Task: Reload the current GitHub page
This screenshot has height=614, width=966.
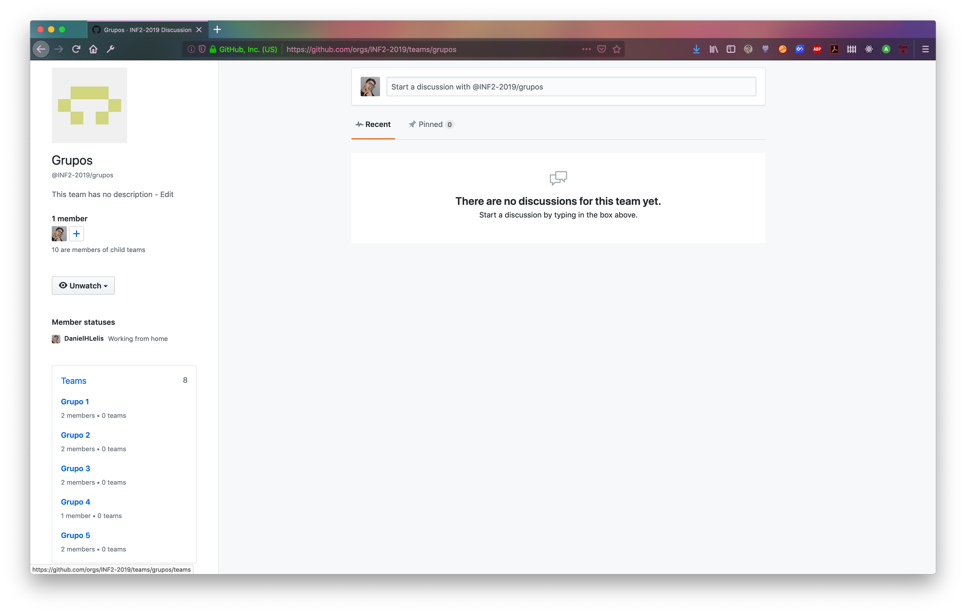Action: click(x=76, y=49)
